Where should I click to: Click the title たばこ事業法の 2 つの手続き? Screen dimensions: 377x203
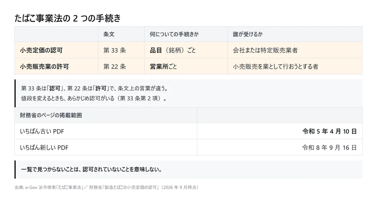(68, 18)
